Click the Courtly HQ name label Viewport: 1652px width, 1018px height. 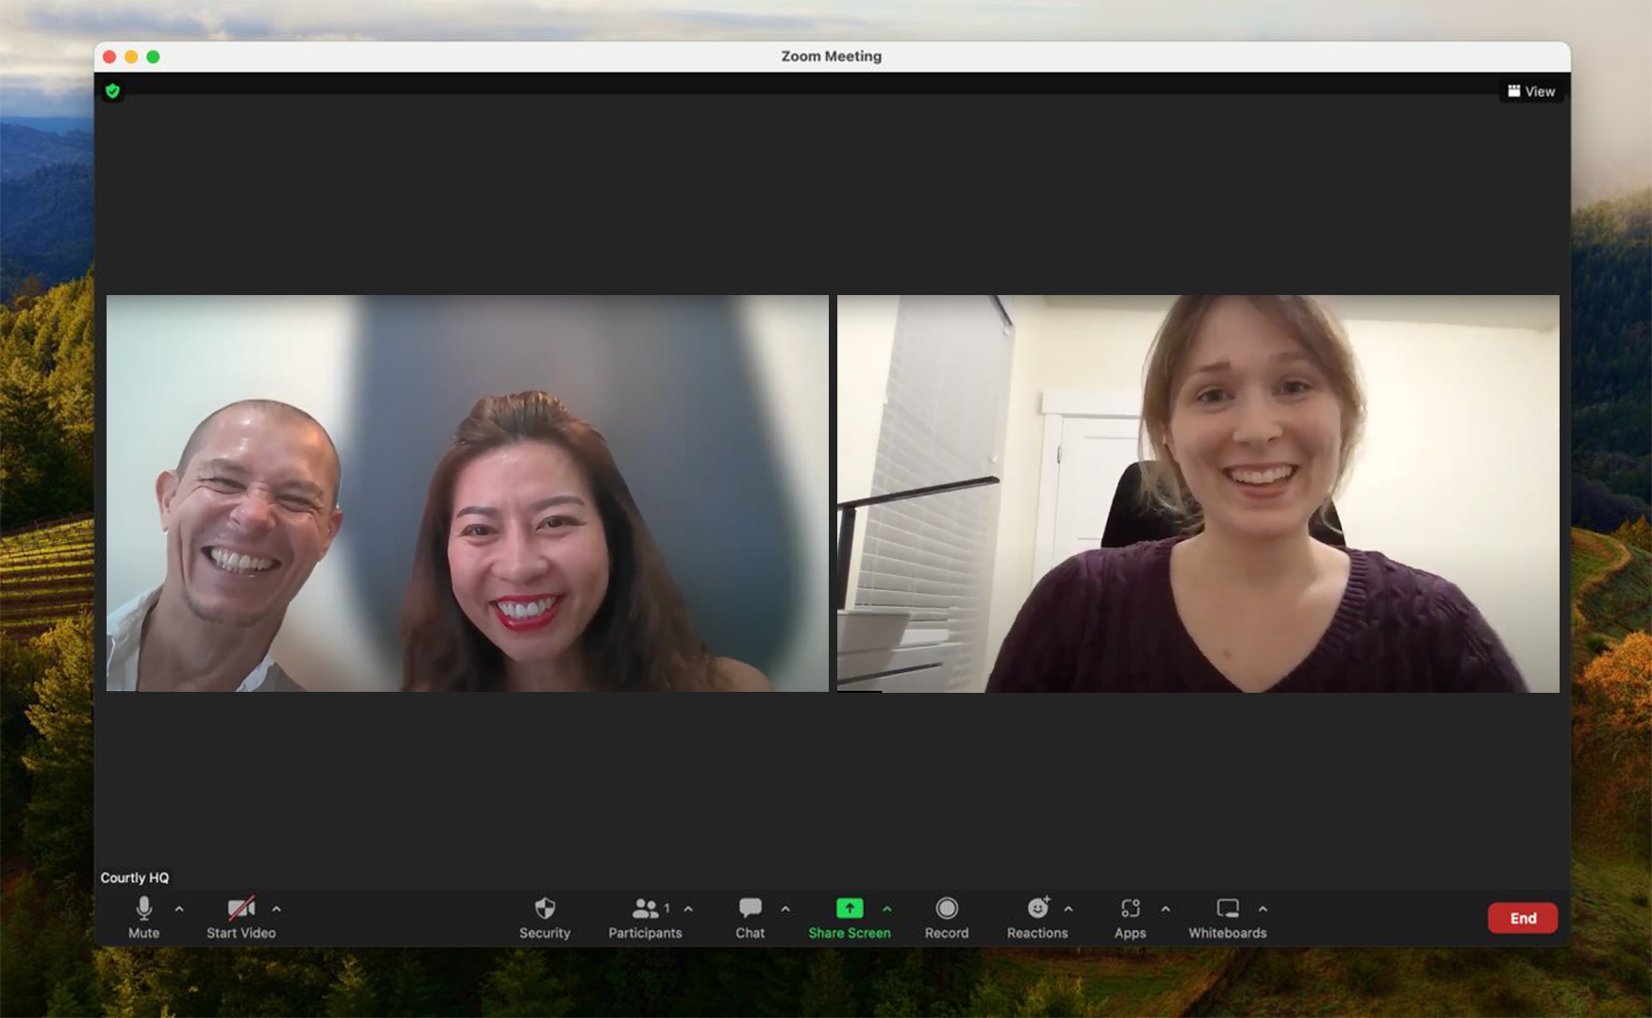pos(135,878)
